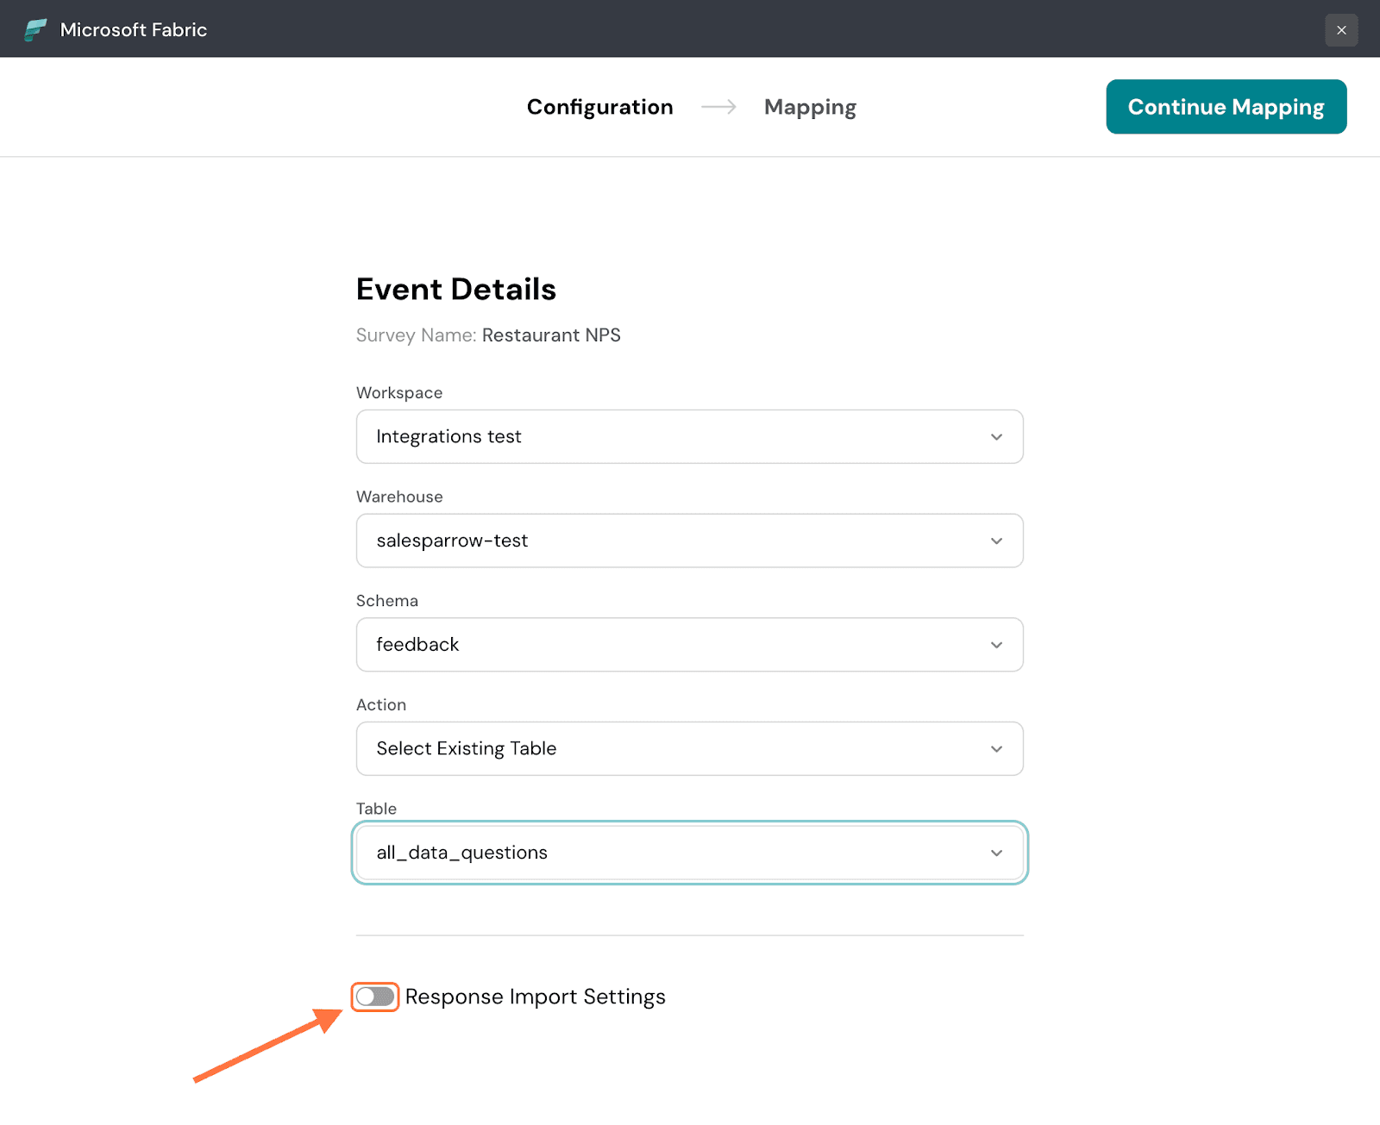Click the chevron arrow in Schema field
This screenshot has height=1125, width=1380.
[x=996, y=645]
